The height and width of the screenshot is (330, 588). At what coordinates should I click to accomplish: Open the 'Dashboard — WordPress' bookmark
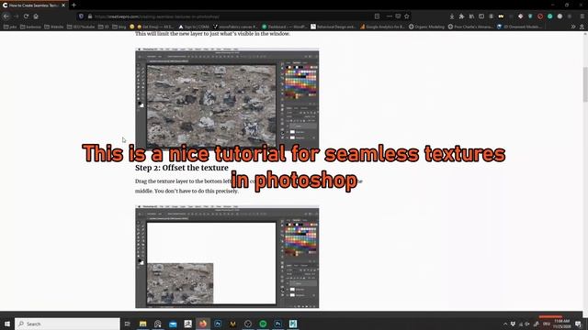pos(284,27)
